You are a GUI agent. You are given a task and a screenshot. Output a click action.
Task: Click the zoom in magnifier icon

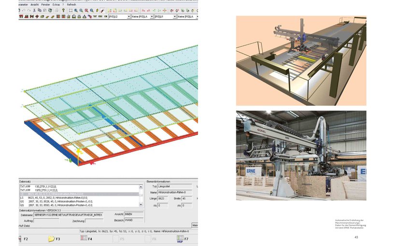pos(76,10)
